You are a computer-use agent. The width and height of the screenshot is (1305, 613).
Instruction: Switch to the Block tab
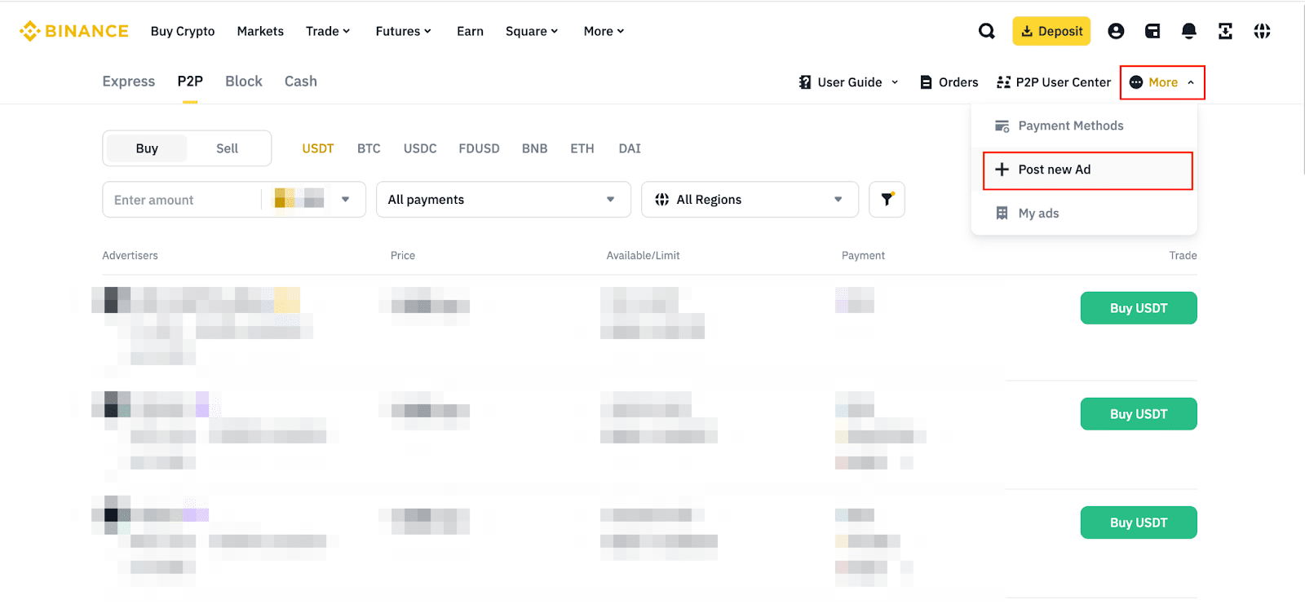pyautogui.click(x=244, y=82)
